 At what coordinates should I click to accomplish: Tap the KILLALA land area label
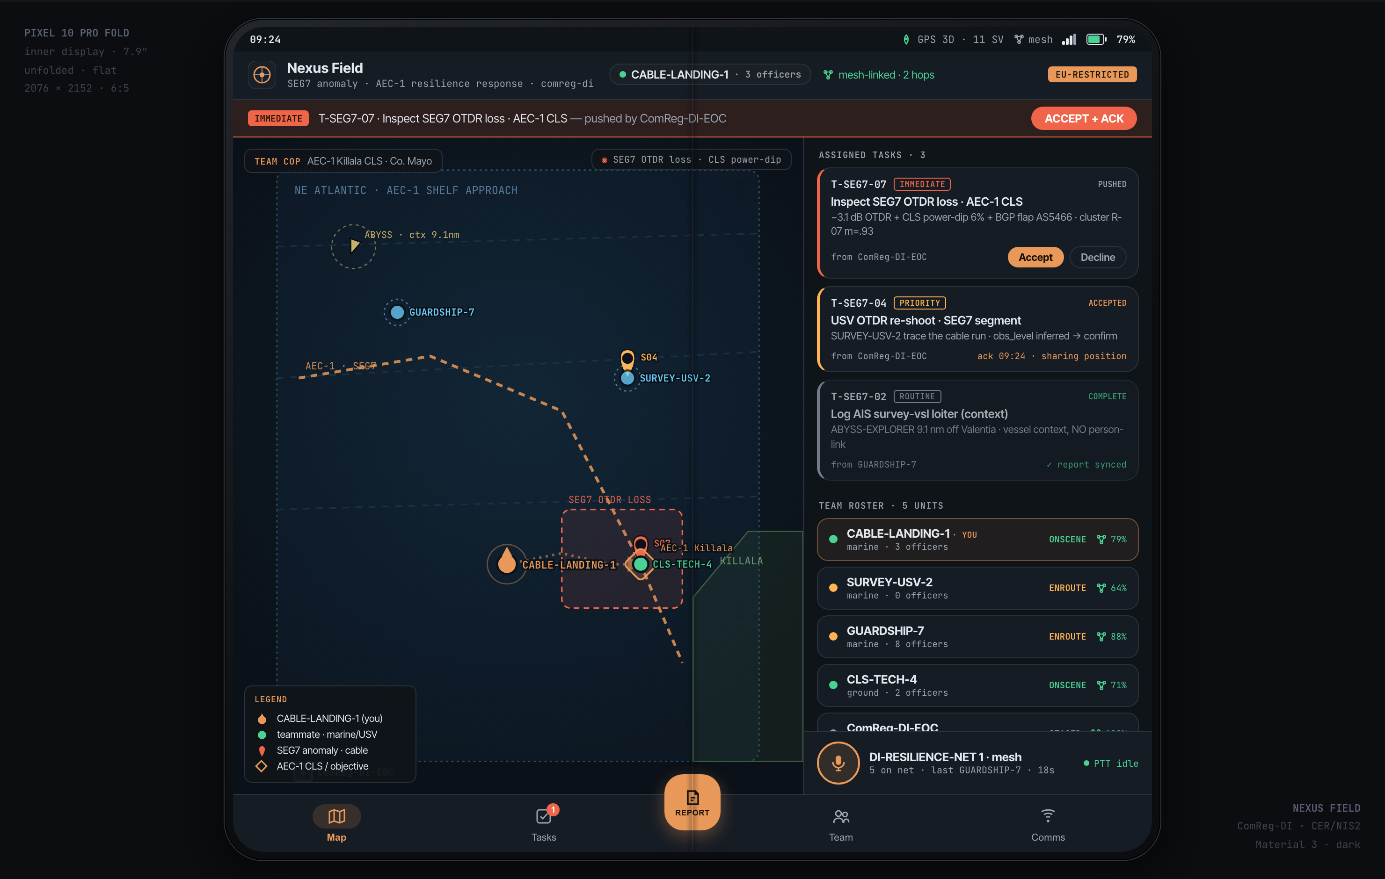(x=741, y=561)
